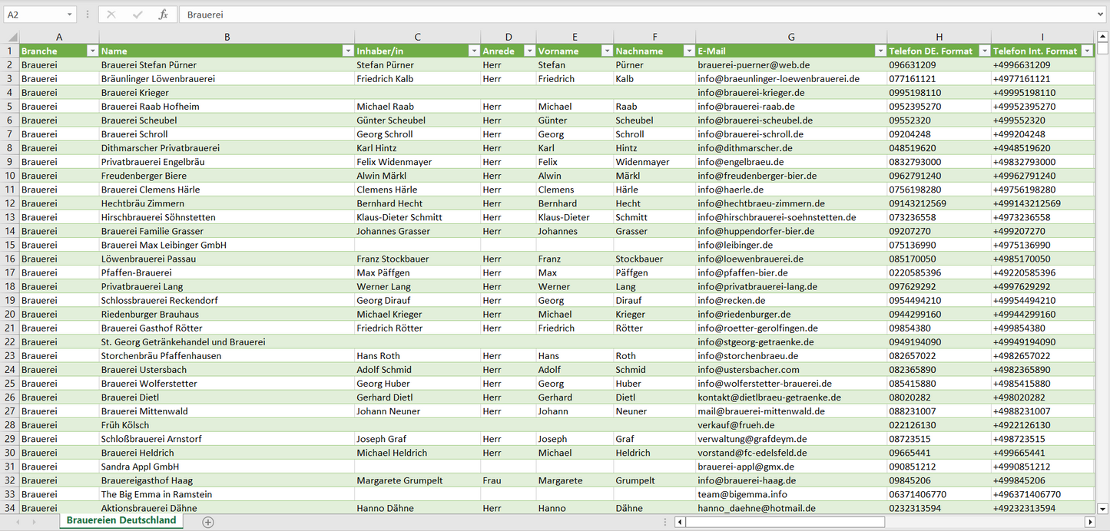This screenshot has height=531, width=1110.
Task: Select the Brauereien Deutschland sheet tab
Action: pos(121,520)
